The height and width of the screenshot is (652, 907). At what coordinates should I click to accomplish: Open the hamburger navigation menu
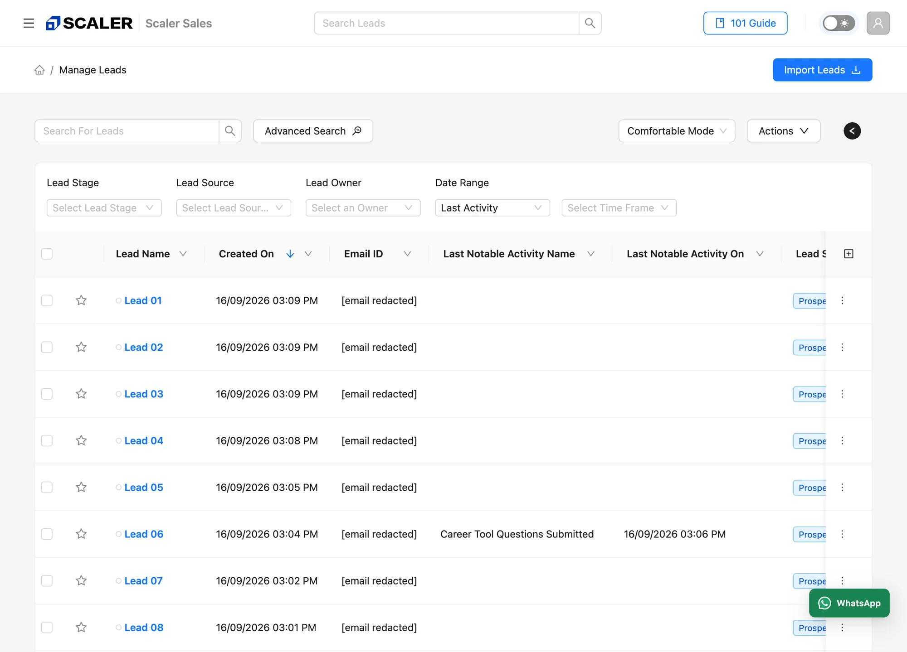pyautogui.click(x=29, y=23)
